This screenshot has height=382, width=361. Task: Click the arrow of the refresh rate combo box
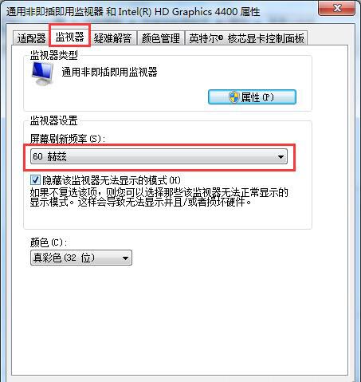coord(281,157)
